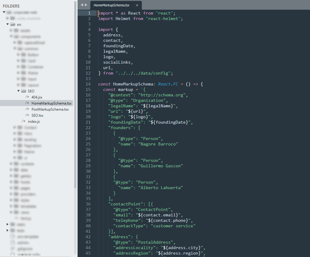Select the SEO folder label
Screen dimensions: 310x257
click(31, 91)
